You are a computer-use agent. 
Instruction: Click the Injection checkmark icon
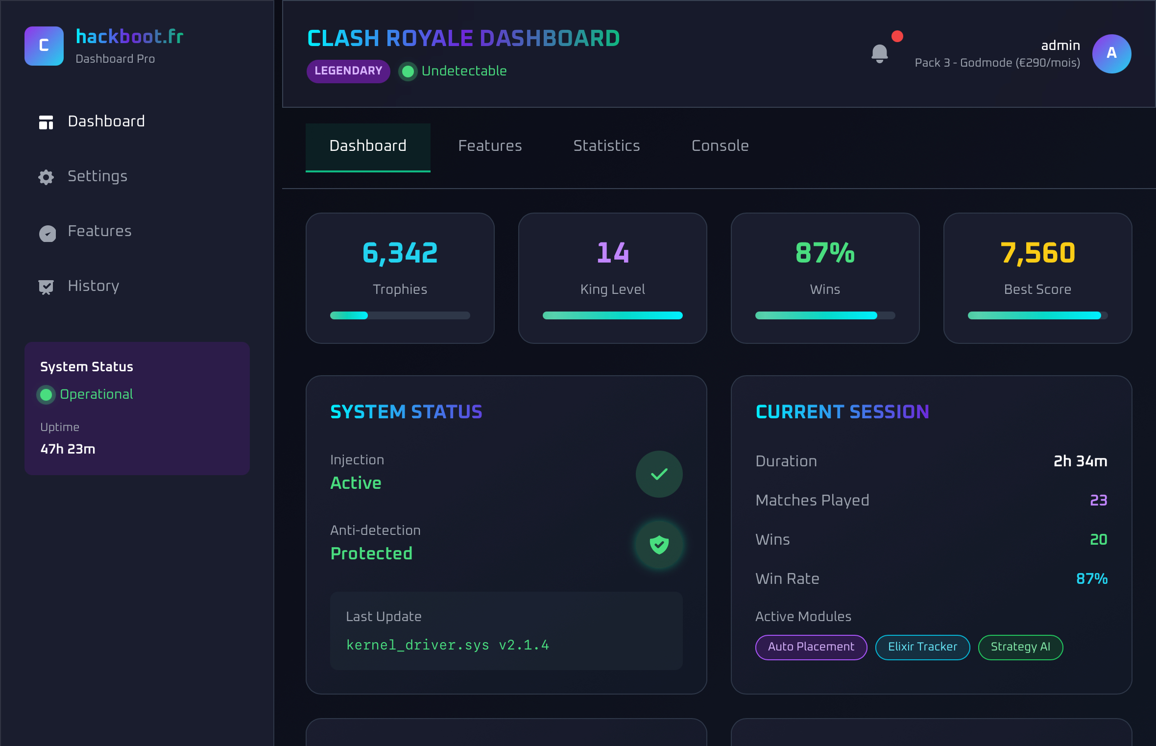click(659, 474)
